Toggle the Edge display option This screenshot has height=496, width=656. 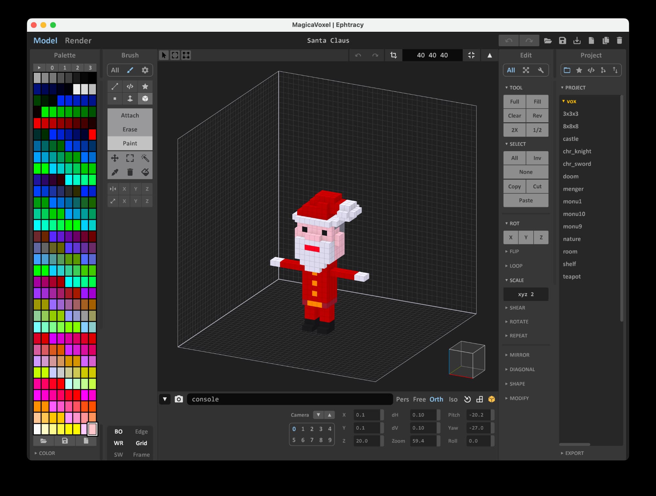141,431
